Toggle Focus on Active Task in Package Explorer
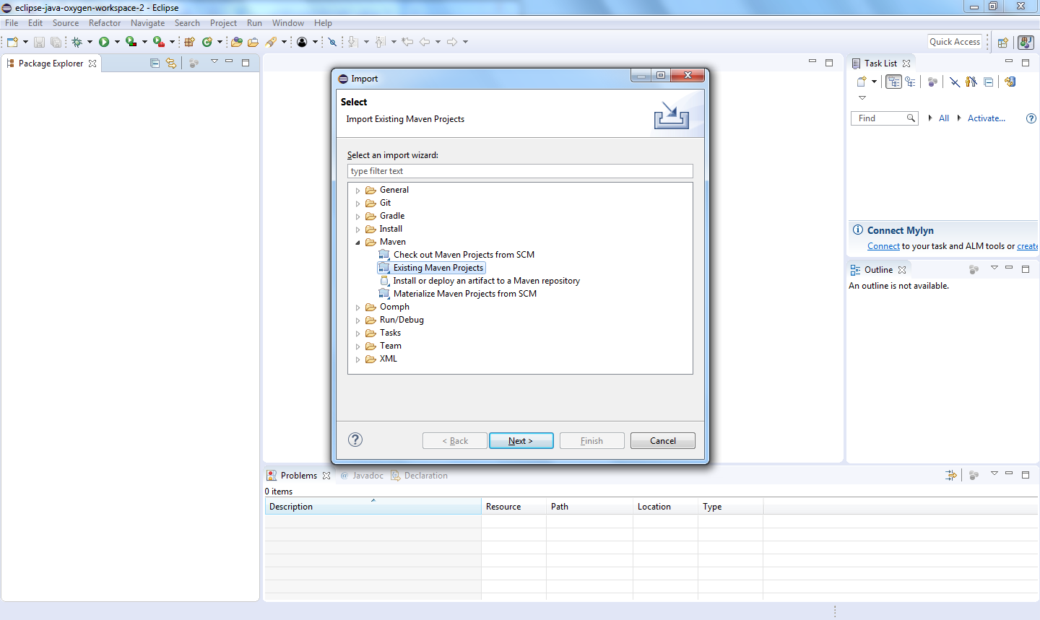Image resolution: width=1040 pixels, height=620 pixels. point(194,64)
